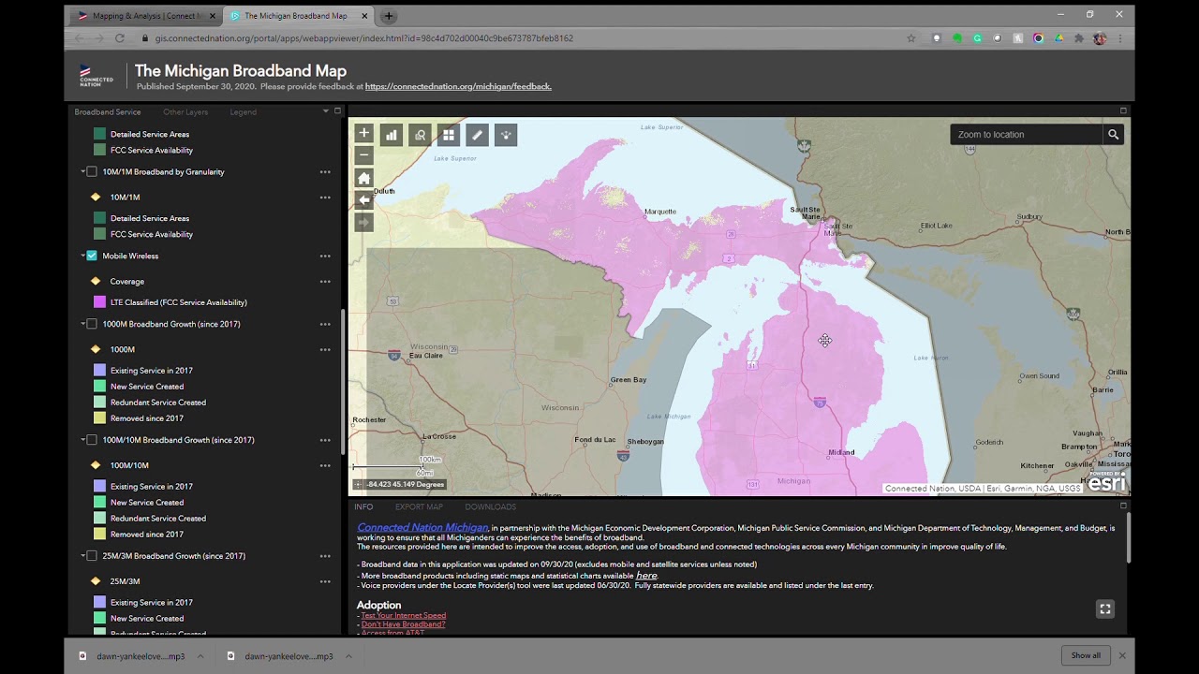This screenshot has height=674, width=1199.
Task: Open a new browser tab
Action: coord(389,16)
